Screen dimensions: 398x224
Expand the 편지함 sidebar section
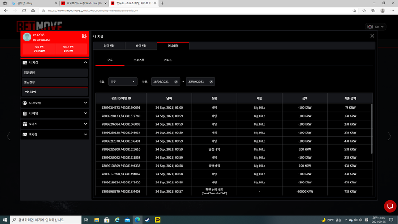click(x=85, y=135)
